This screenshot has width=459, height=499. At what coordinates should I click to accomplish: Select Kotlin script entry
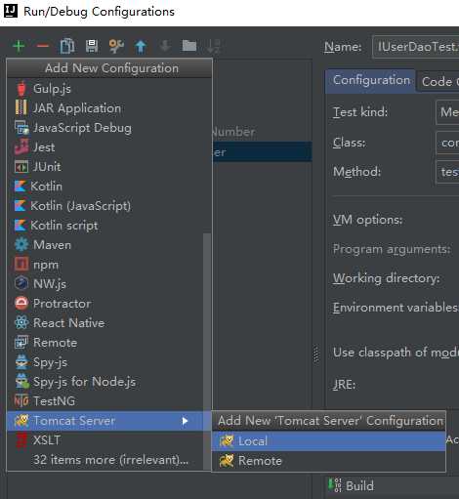(x=109, y=226)
